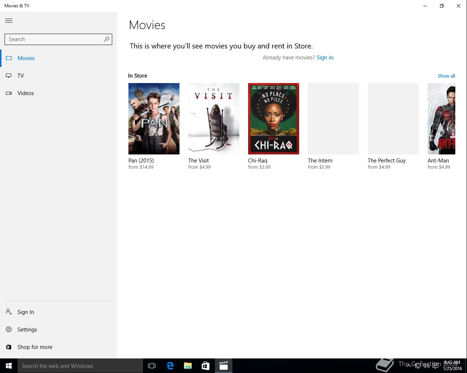467x373 pixels.
Task: Click the Movies film icon in sidebar
Action: [x=9, y=58]
